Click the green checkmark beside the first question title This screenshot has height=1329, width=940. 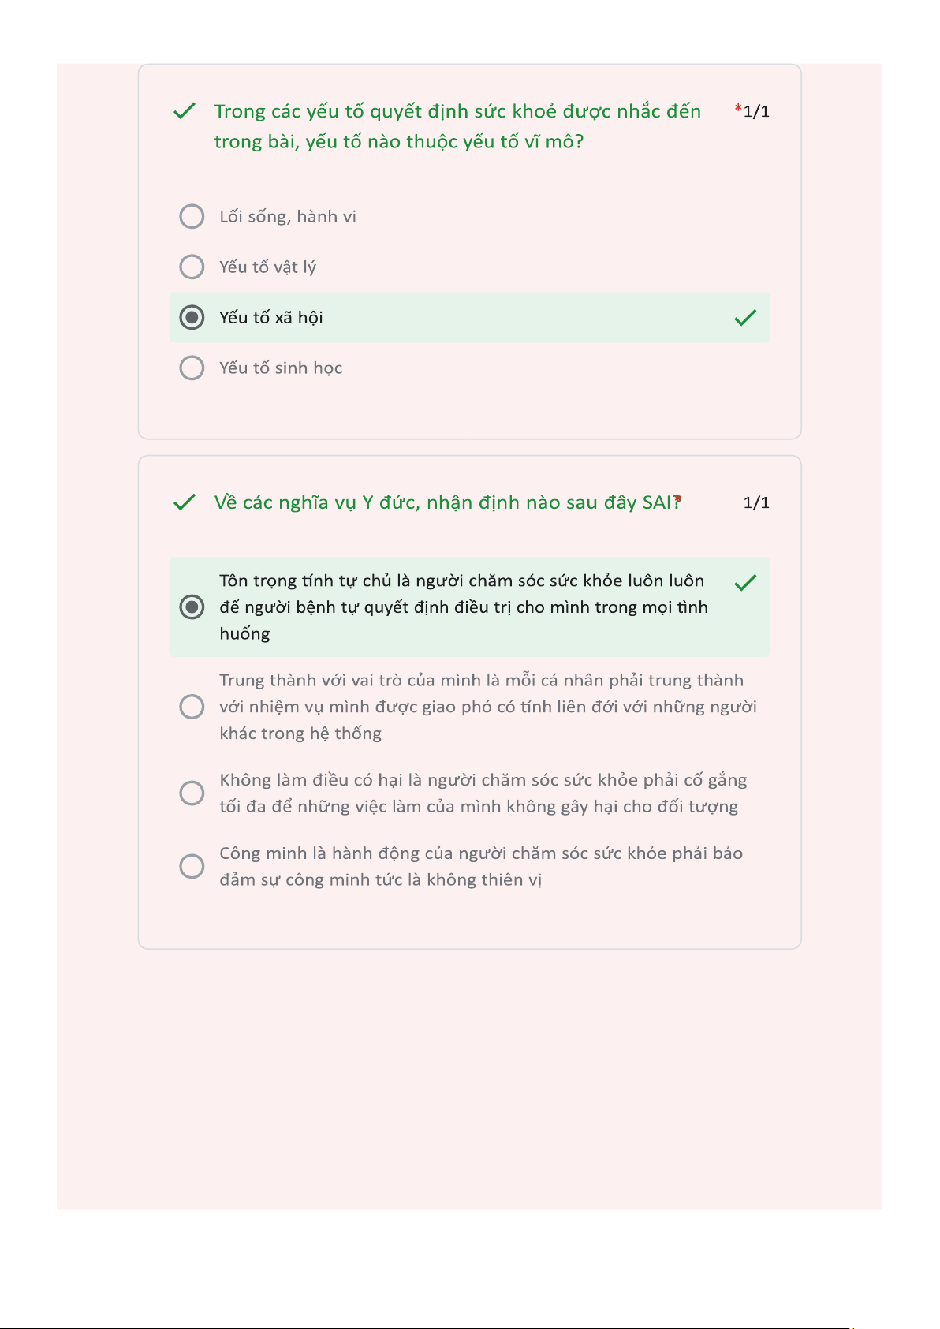[x=184, y=111]
